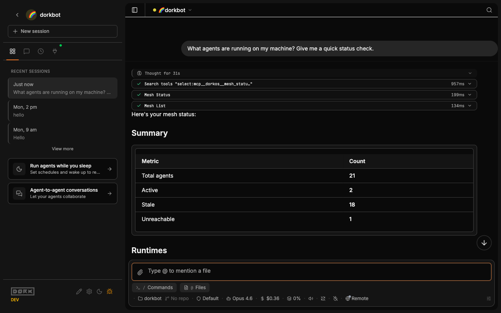The image size is (501, 313).
Task: Jump to bottom with the down-arrow button
Action: [x=484, y=243]
